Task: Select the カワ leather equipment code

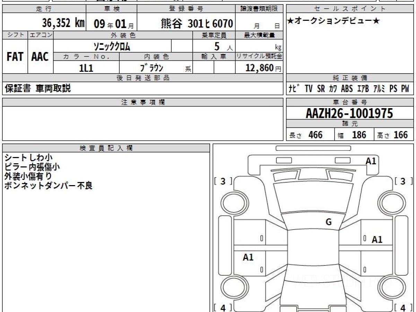Action: click(333, 89)
